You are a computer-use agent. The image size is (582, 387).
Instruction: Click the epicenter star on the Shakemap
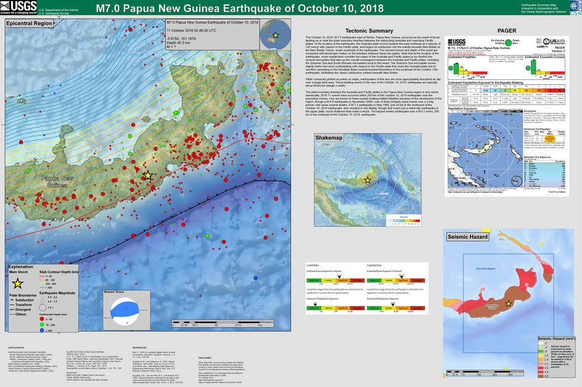tap(368, 180)
